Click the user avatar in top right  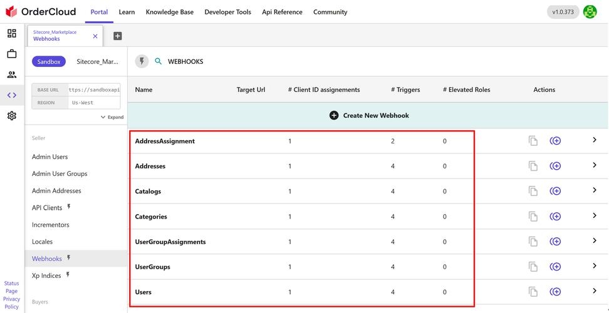point(590,12)
